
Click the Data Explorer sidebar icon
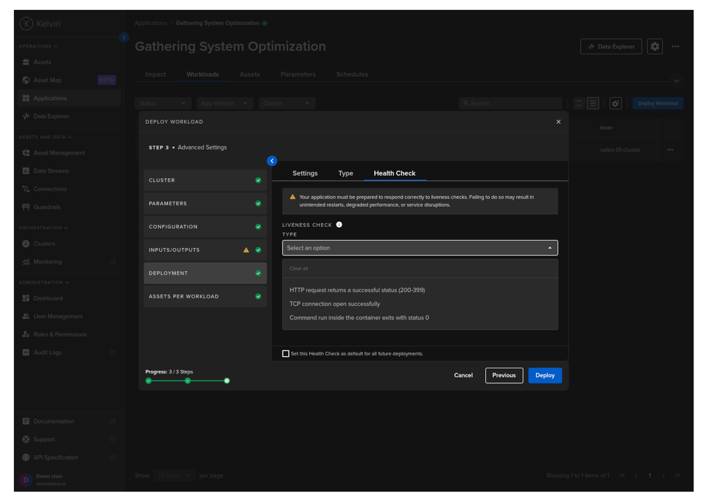pyautogui.click(x=26, y=117)
